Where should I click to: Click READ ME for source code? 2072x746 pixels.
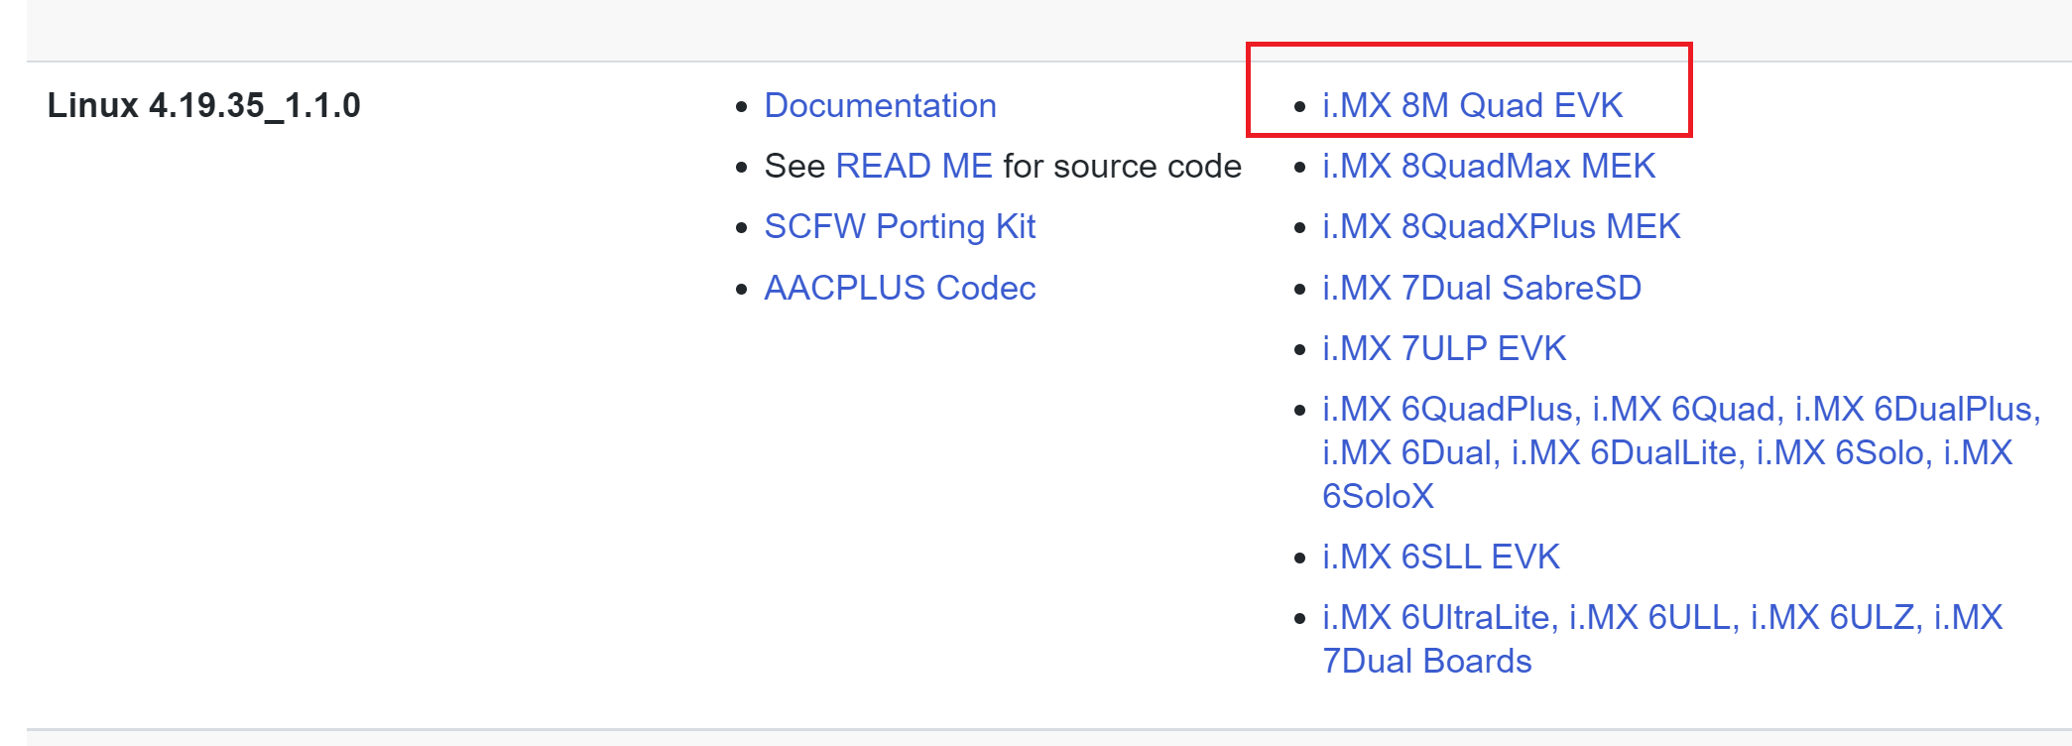pyautogui.click(x=913, y=166)
